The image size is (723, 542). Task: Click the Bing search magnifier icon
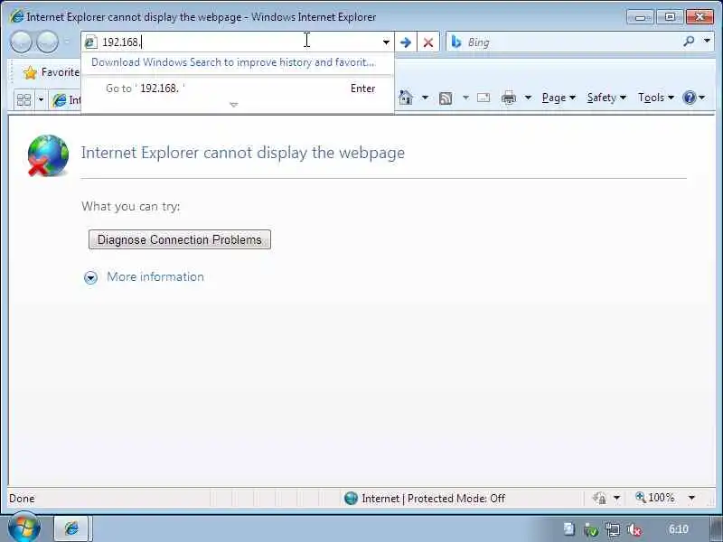coord(689,42)
